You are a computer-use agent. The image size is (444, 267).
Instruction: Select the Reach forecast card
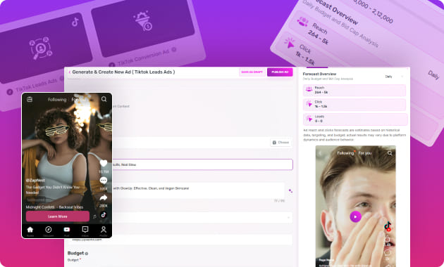pyautogui.click(x=354, y=91)
